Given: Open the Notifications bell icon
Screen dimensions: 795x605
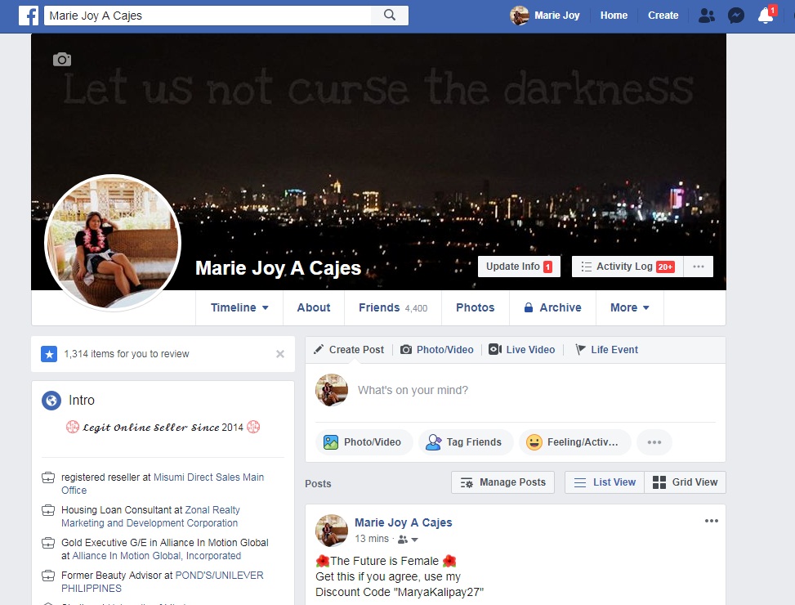Looking at the screenshot, I should pos(766,16).
